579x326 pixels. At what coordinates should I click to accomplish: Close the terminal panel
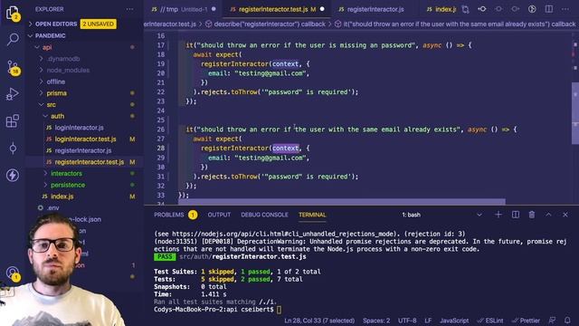[565, 215]
